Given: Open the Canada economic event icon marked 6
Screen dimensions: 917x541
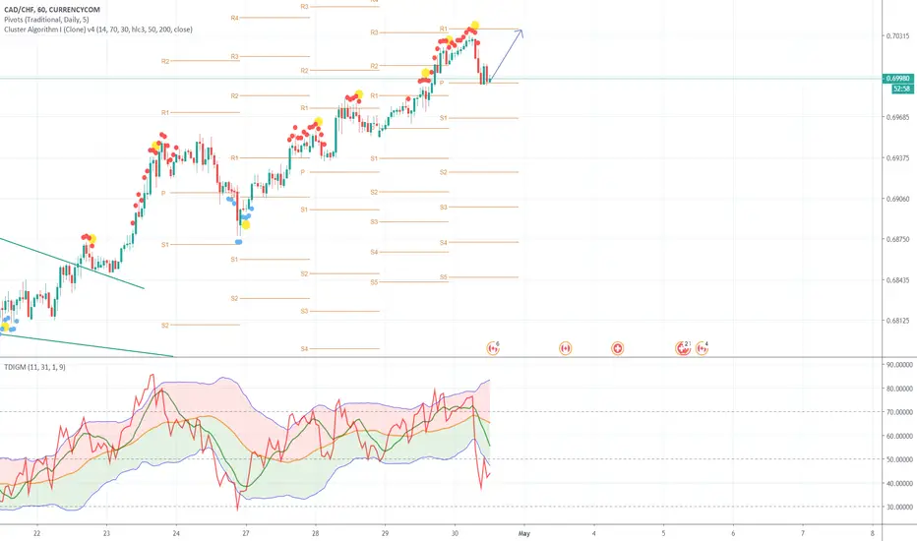Looking at the screenshot, I should coord(493,348).
